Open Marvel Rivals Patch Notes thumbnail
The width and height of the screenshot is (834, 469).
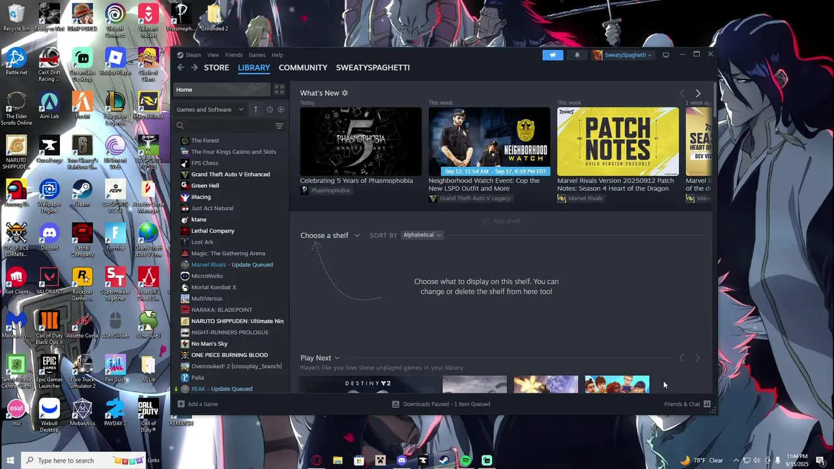click(x=618, y=141)
